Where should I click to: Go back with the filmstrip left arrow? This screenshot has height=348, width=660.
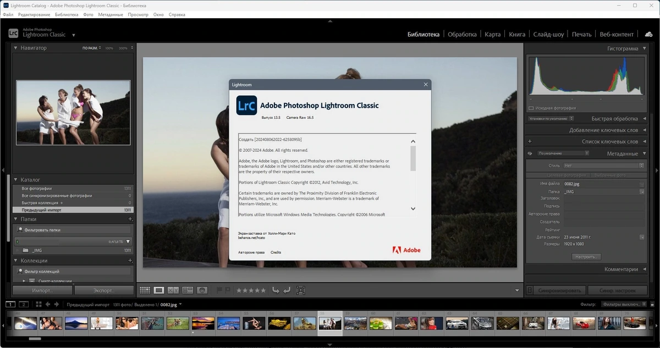click(48, 304)
